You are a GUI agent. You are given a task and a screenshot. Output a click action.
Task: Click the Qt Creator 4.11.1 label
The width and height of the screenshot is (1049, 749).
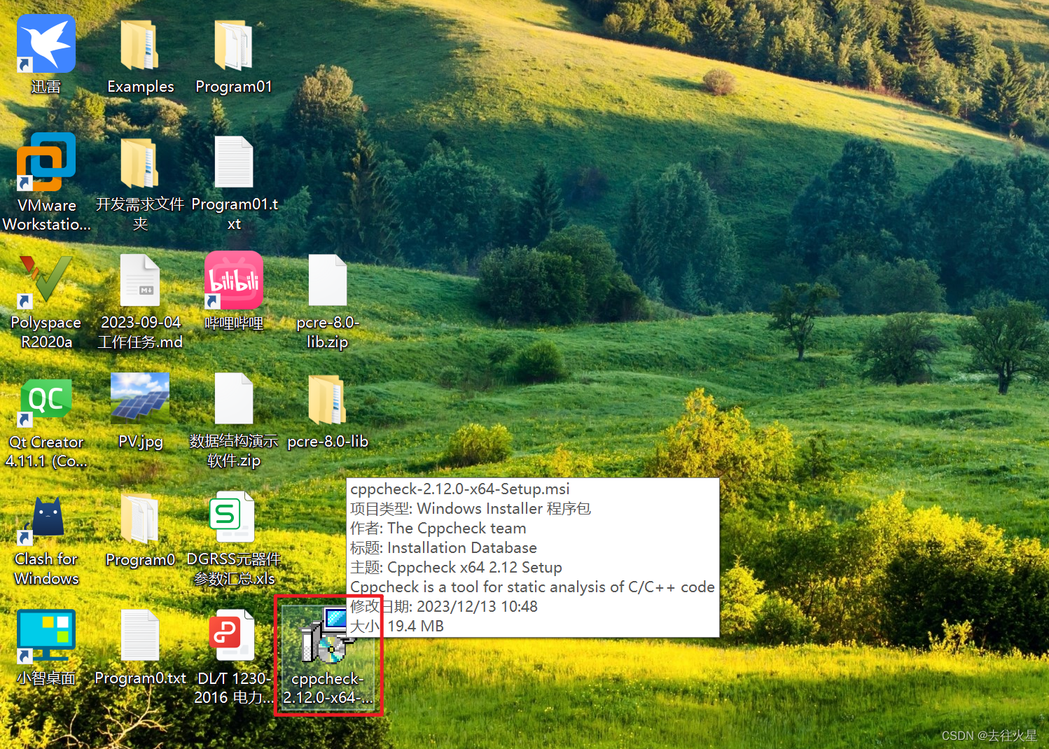(46, 451)
